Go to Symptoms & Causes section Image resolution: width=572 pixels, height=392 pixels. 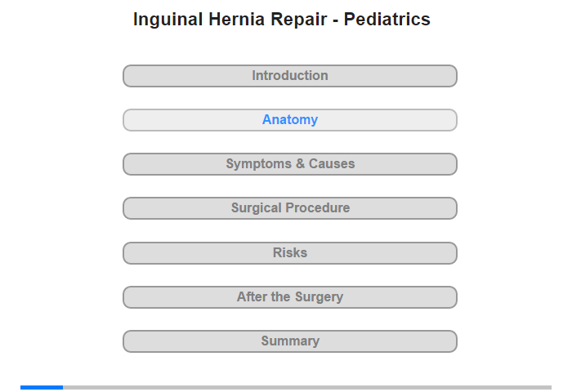point(289,164)
